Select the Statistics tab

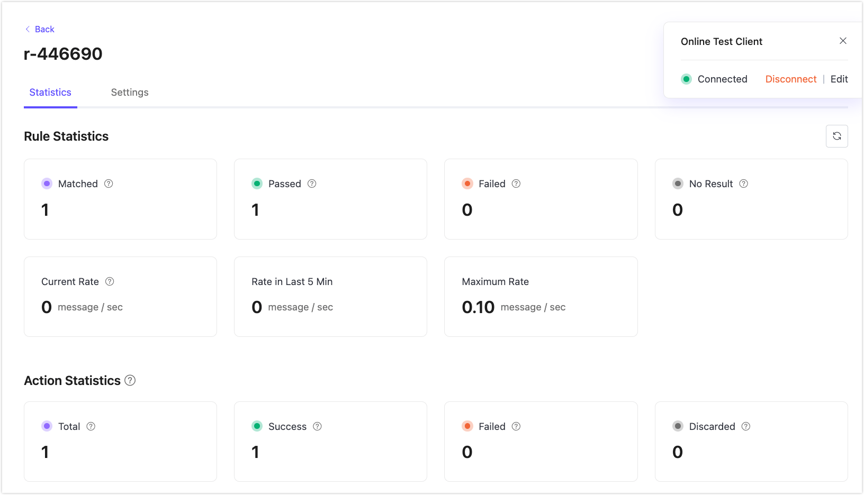click(x=50, y=93)
